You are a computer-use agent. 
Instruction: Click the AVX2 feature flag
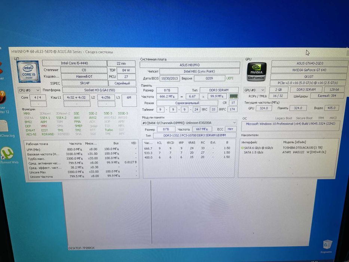(93, 118)
